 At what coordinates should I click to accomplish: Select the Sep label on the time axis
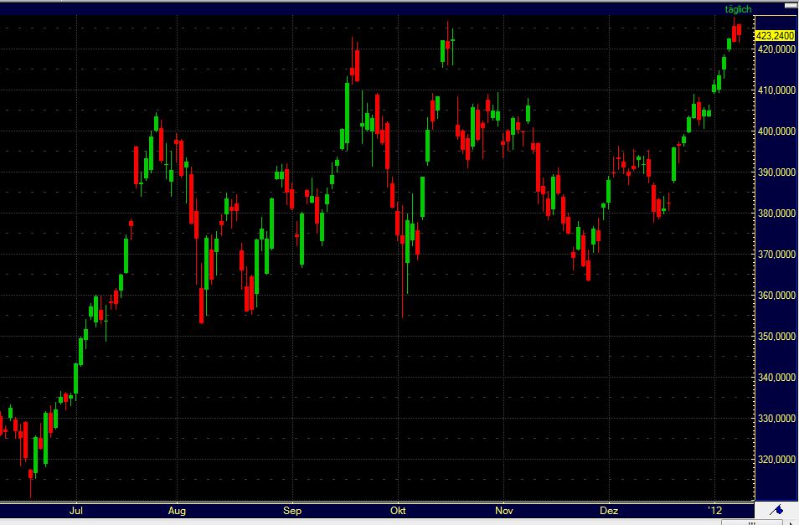tap(292, 510)
